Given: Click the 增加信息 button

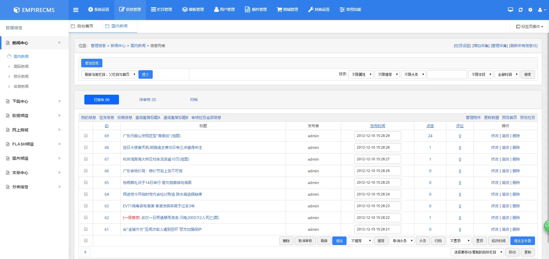Looking at the screenshot, I should (x=91, y=63).
